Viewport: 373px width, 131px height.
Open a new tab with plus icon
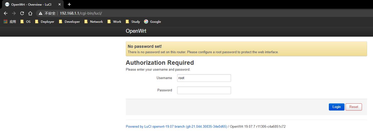tap(69, 4)
